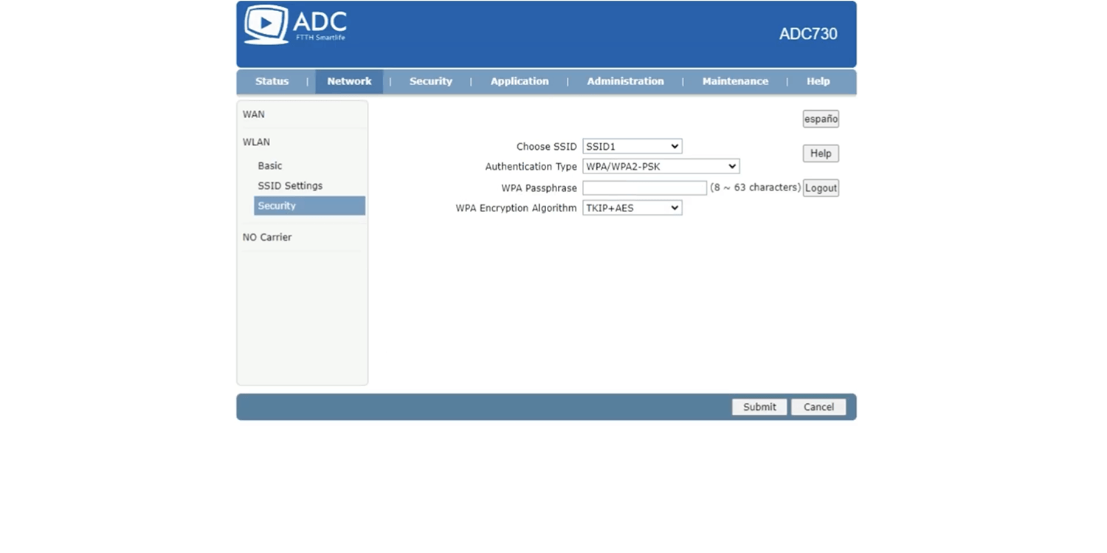Image resolution: width=1107 pixels, height=553 pixels.
Task: Expand the Choose SSID dropdown
Action: [x=632, y=147]
